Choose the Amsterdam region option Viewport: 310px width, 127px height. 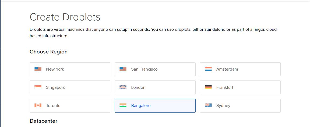(x=240, y=69)
